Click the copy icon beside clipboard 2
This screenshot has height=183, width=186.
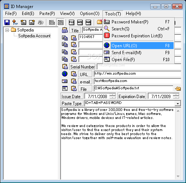(65, 59)
